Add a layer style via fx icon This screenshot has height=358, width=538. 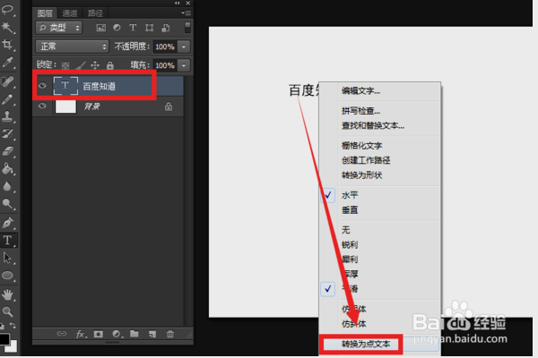[x=81, y=334]
